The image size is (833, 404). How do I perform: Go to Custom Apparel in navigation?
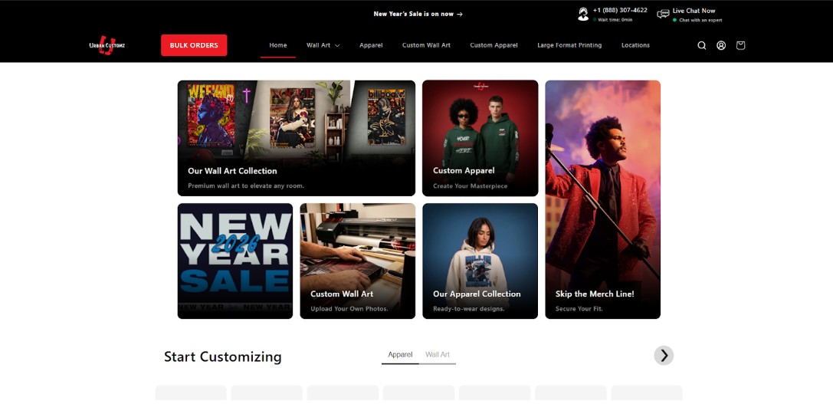coord(494,45)
